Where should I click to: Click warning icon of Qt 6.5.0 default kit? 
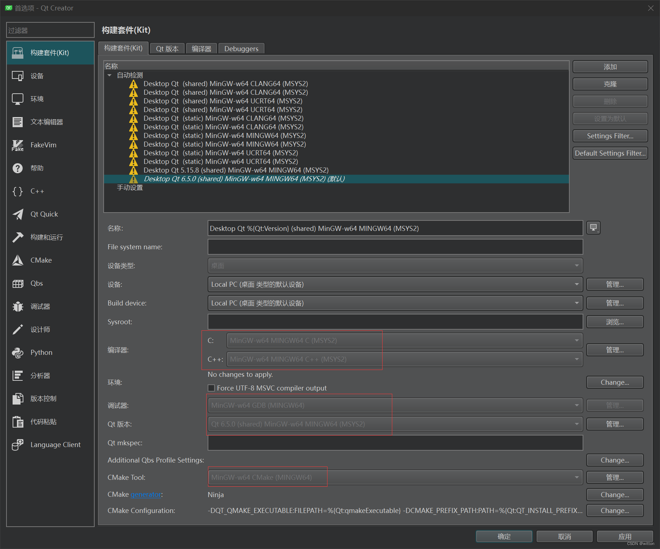tap(134, 179)
